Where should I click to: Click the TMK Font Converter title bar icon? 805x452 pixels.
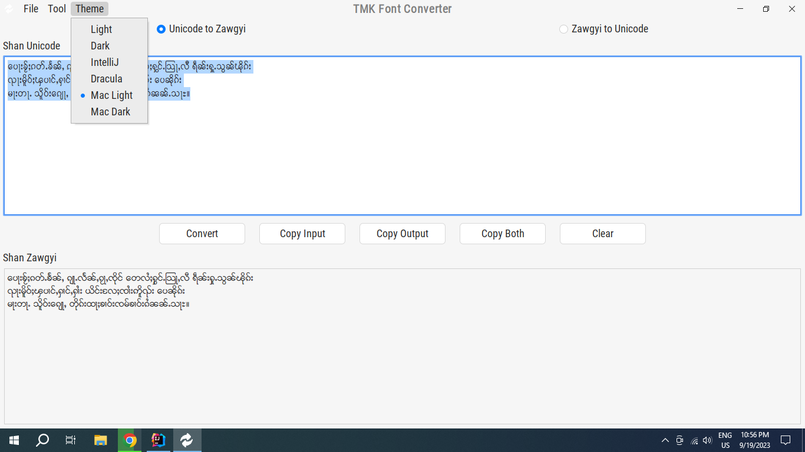(8, 9)
